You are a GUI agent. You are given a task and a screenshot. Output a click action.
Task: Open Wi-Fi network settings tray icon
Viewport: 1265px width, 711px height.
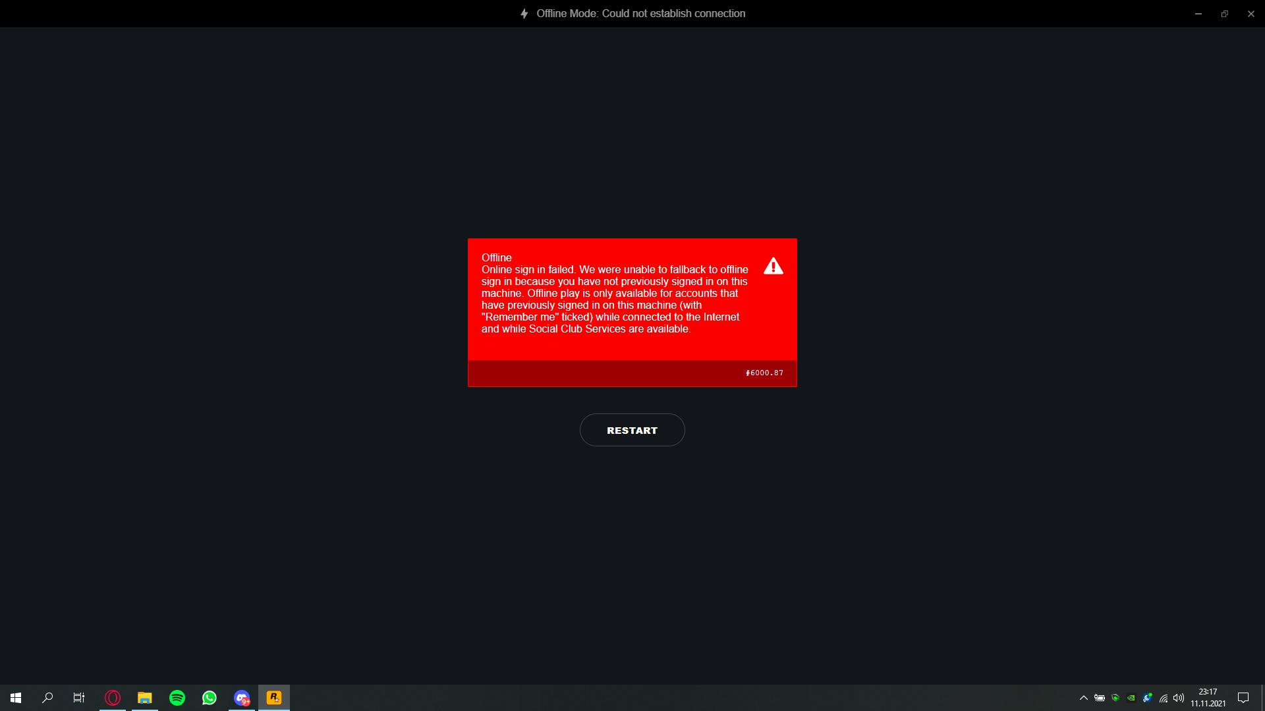tap(1164, 698)
